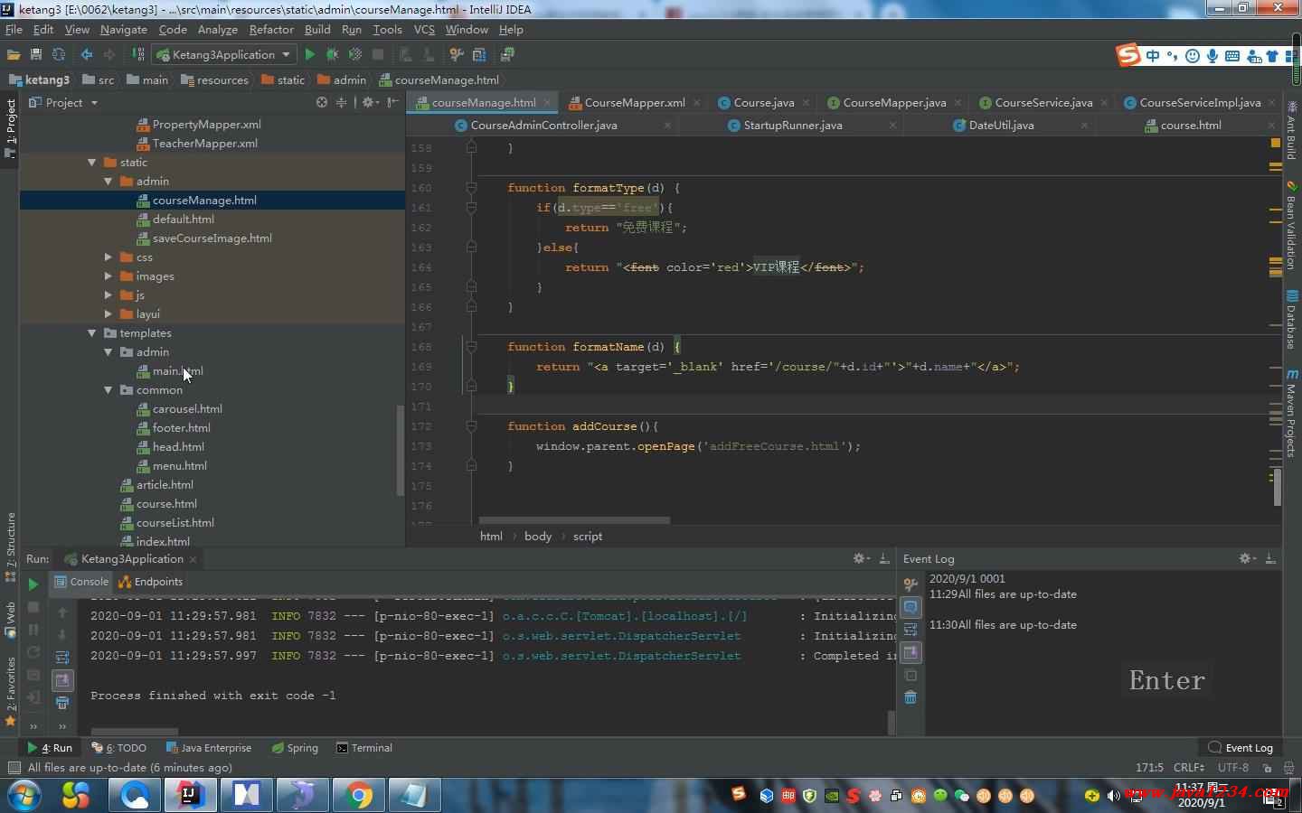Click the Save All toolbar icon
Screen dimensions: 1302x813
point(36,55)
